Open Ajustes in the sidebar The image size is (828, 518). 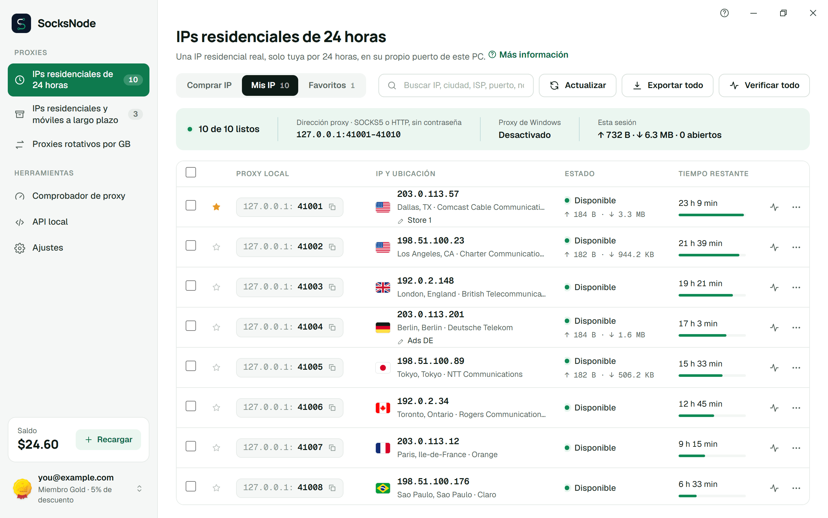[x=78, y=248]
